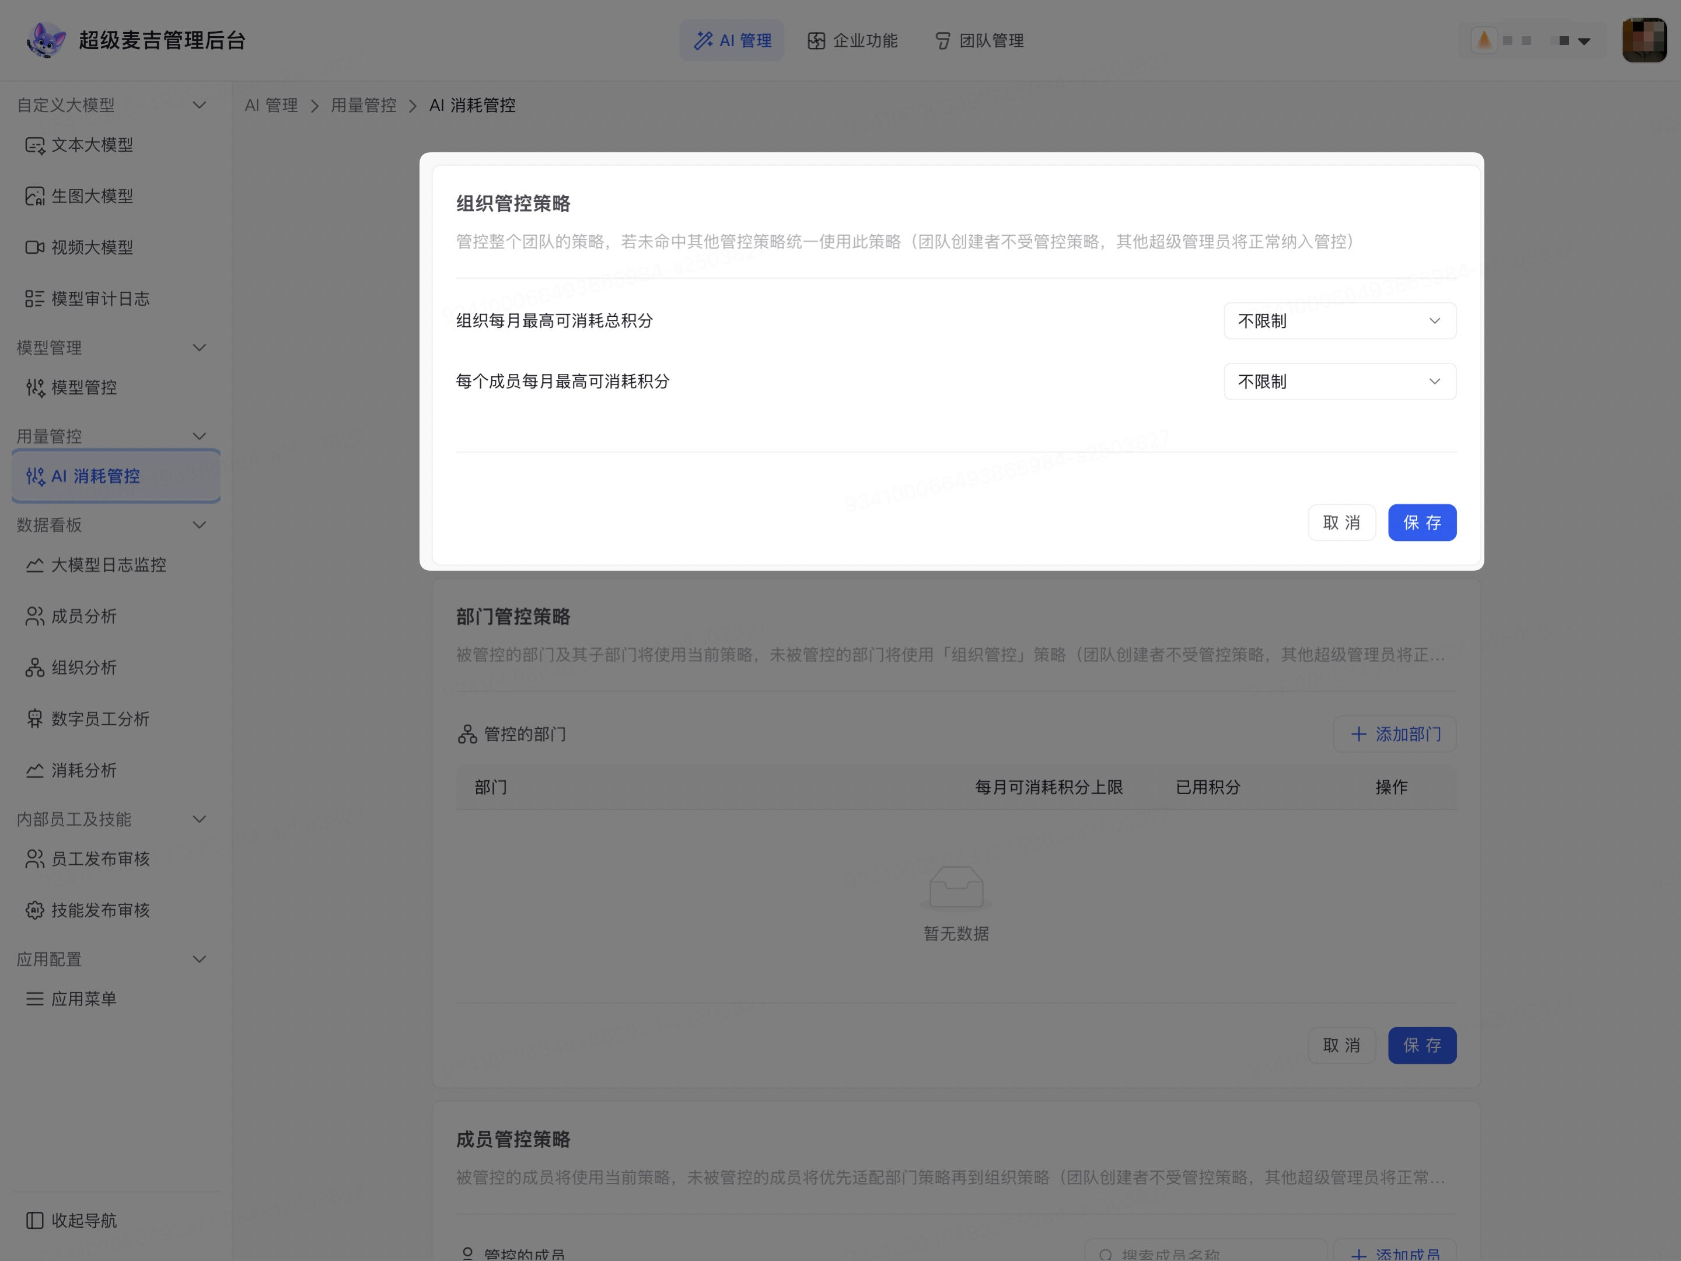
Task: Save the 组织管控策略 dialog
Action: 1422,523
